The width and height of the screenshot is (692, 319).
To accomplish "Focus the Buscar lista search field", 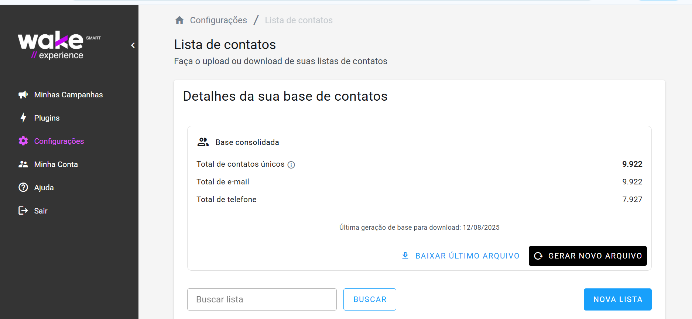I will [262, 299].
